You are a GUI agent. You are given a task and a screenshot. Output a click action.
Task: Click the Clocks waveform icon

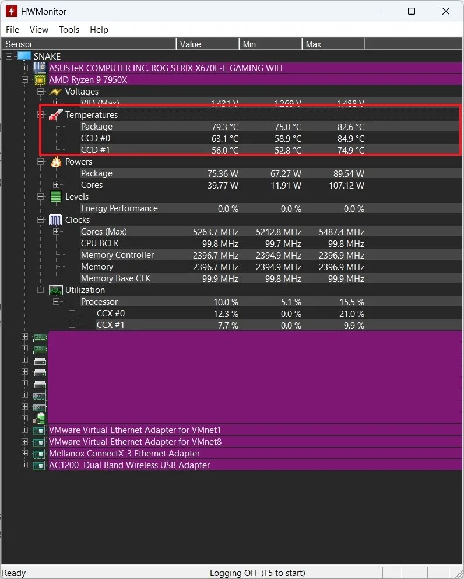[55, 220]
